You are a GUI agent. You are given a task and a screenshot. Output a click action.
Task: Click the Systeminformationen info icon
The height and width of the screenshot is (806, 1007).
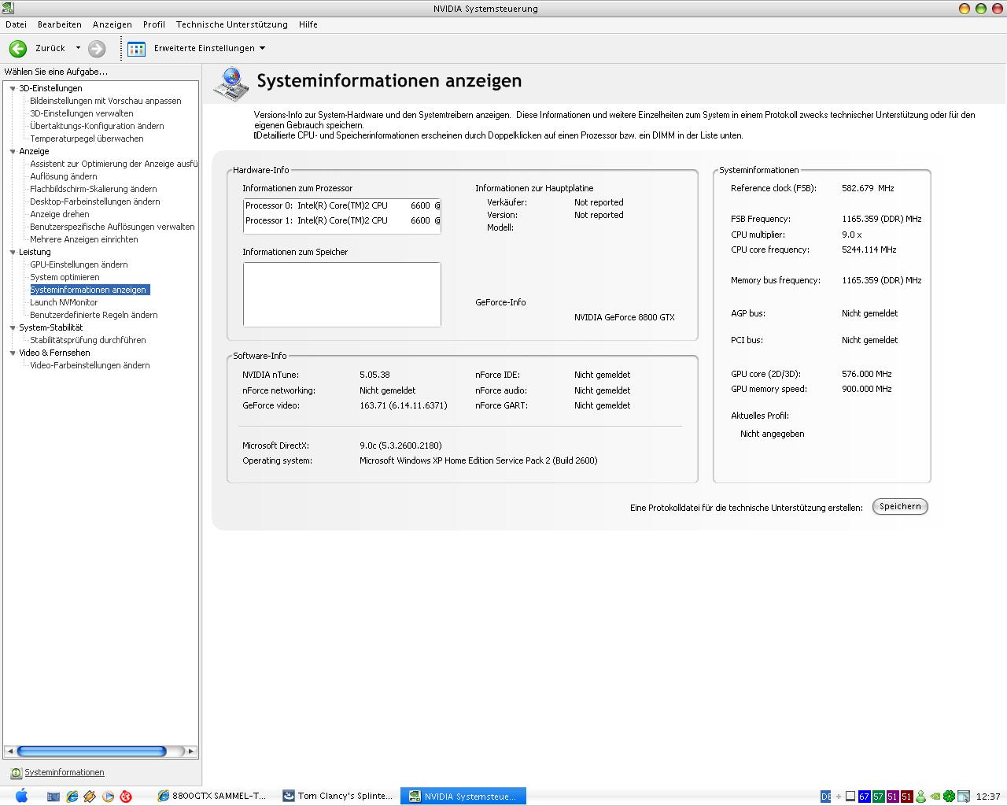(x=16, y=773)
